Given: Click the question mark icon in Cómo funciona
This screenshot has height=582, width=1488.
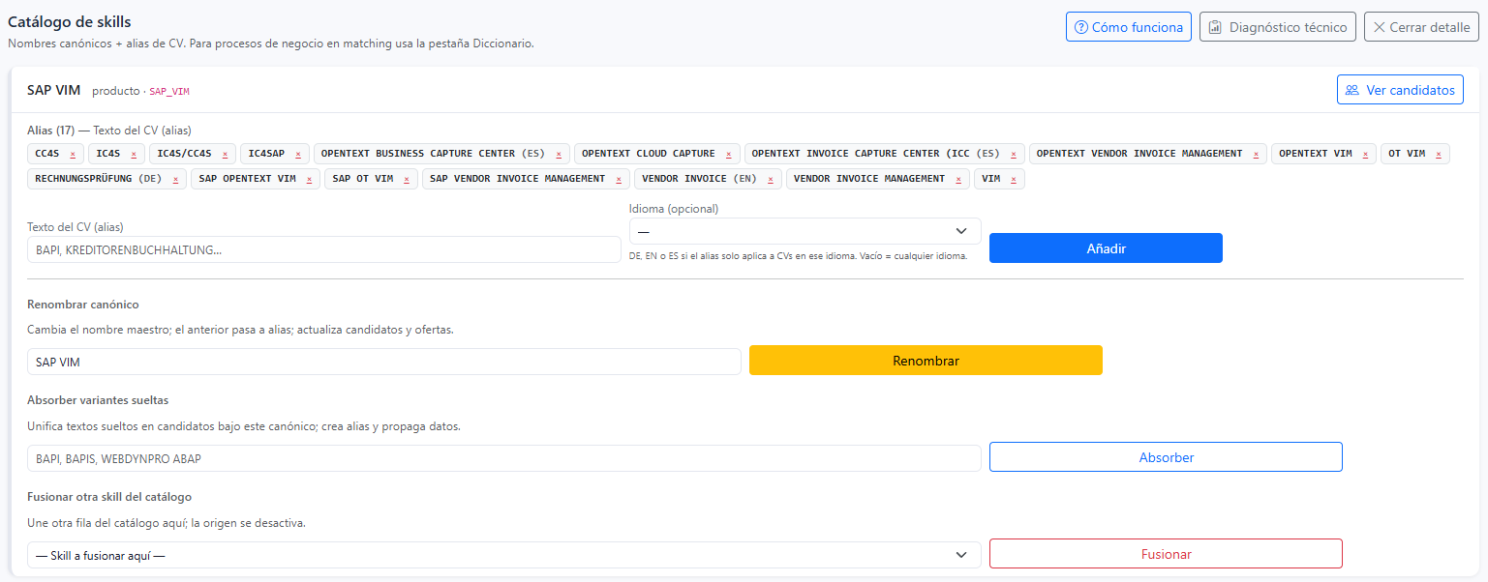Looking at the screenshot, I should 1080,27.
